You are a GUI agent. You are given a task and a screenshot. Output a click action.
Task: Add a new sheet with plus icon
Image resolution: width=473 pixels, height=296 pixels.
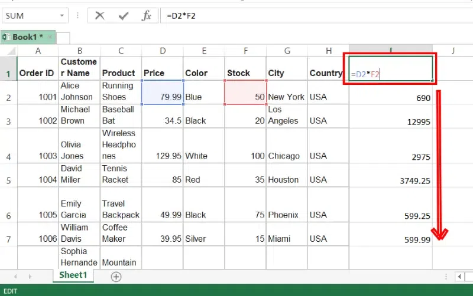(116, 277)
